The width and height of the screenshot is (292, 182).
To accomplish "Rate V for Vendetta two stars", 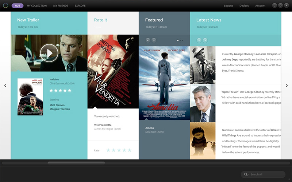I will coord(114,150).
